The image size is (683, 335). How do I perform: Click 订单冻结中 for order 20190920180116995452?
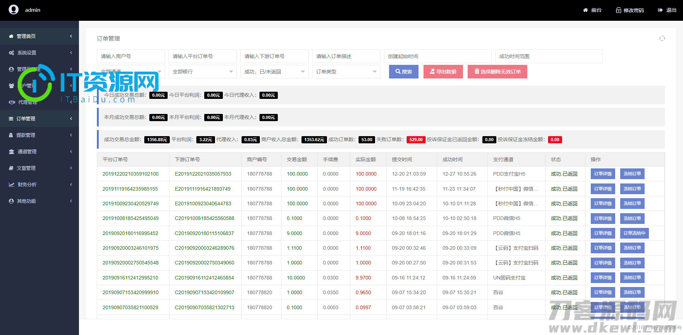click(x=635, y=233)
